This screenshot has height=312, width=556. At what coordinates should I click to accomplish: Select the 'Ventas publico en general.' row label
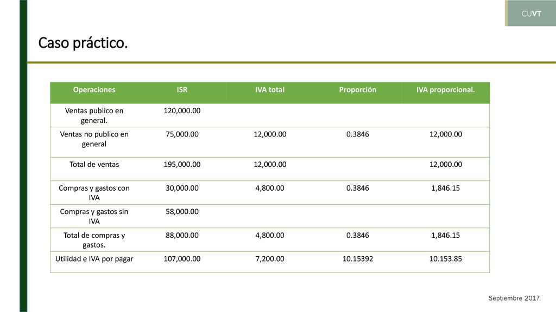coord(94,115)
